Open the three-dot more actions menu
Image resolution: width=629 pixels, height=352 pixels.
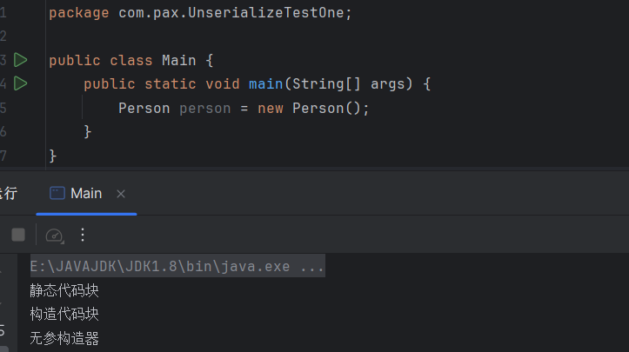tap(83, 235)
